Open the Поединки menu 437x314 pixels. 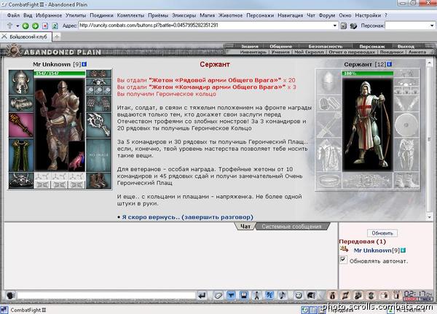coord(101,15)
